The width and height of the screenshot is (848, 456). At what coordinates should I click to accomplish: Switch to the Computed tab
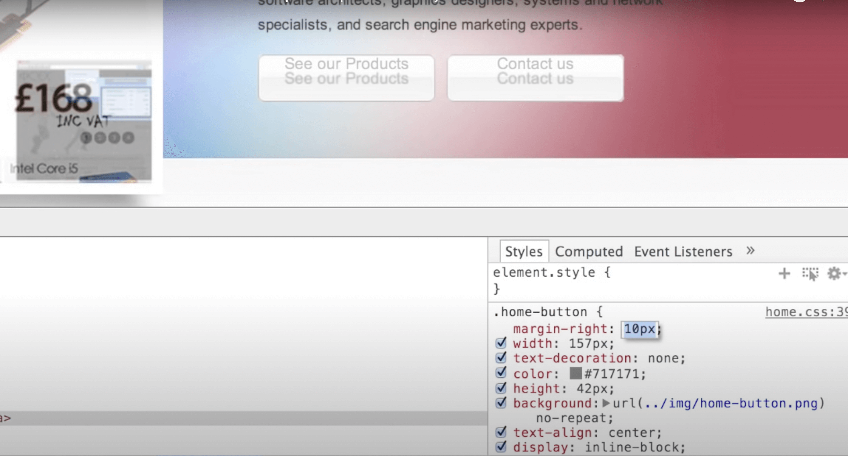pyautogui.click(x=589, y=252)
